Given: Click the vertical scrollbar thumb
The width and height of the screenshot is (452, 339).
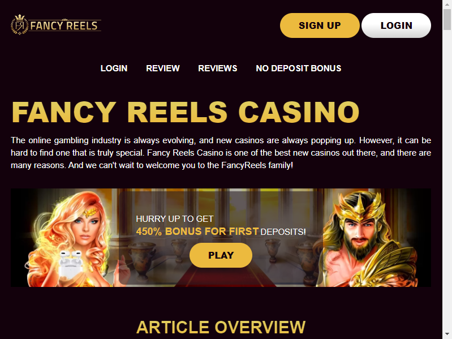Looking at the screenshot, I should pyautogui.click(x=447, y=19).
